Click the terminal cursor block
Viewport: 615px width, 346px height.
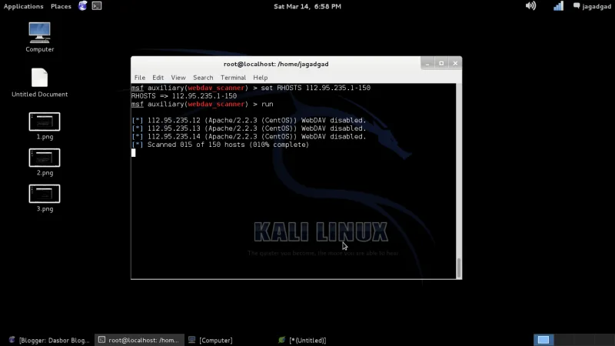point(133,153)
